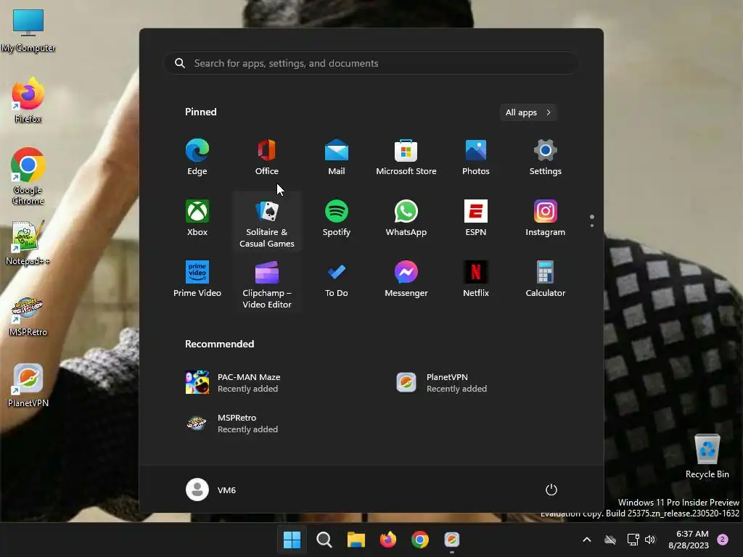Open the clock and date panel

coord(688,540)
